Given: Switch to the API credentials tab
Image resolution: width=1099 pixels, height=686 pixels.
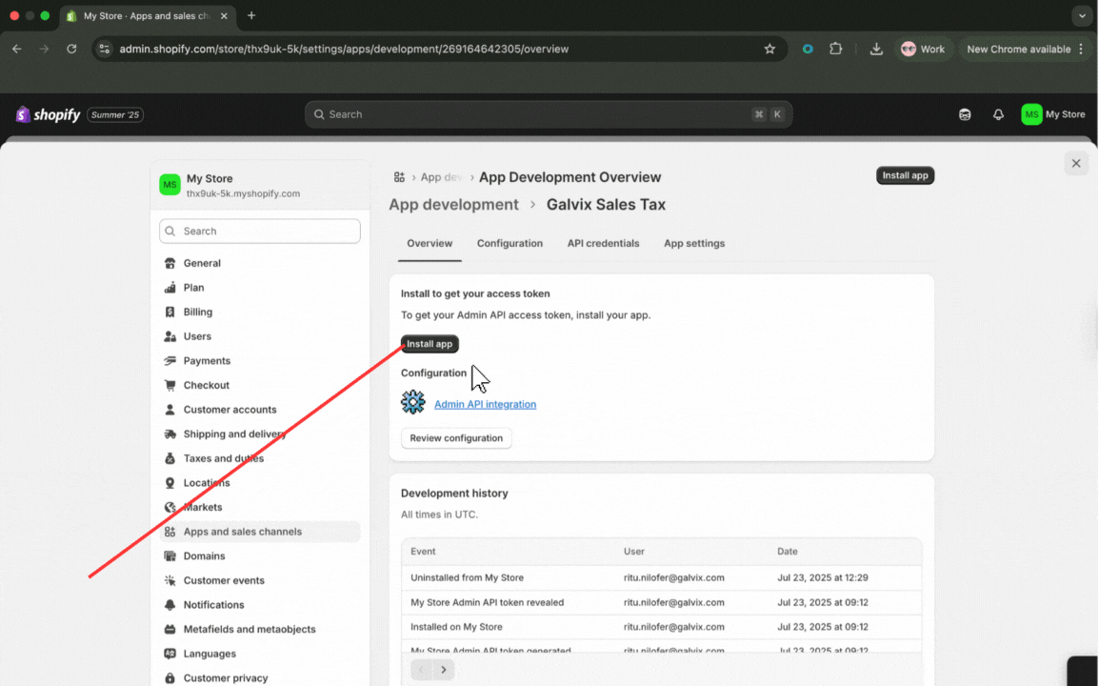Looking at the screenshot, I should tap(603, 243).
